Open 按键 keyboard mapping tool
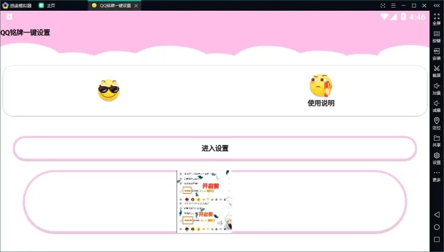 (x=436, y=37)
